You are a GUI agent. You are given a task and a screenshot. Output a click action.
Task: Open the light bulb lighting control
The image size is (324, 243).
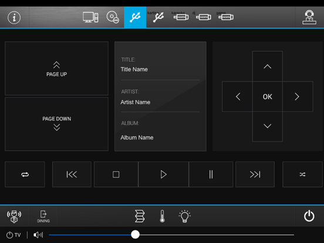184,216
